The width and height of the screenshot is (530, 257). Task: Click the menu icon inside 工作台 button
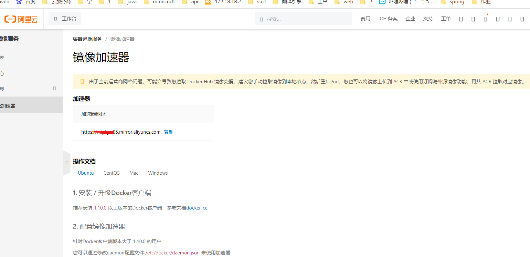(55, 19)
